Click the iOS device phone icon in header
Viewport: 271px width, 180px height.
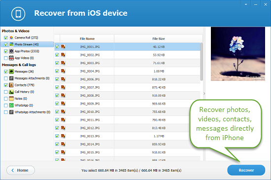point(18,14)
